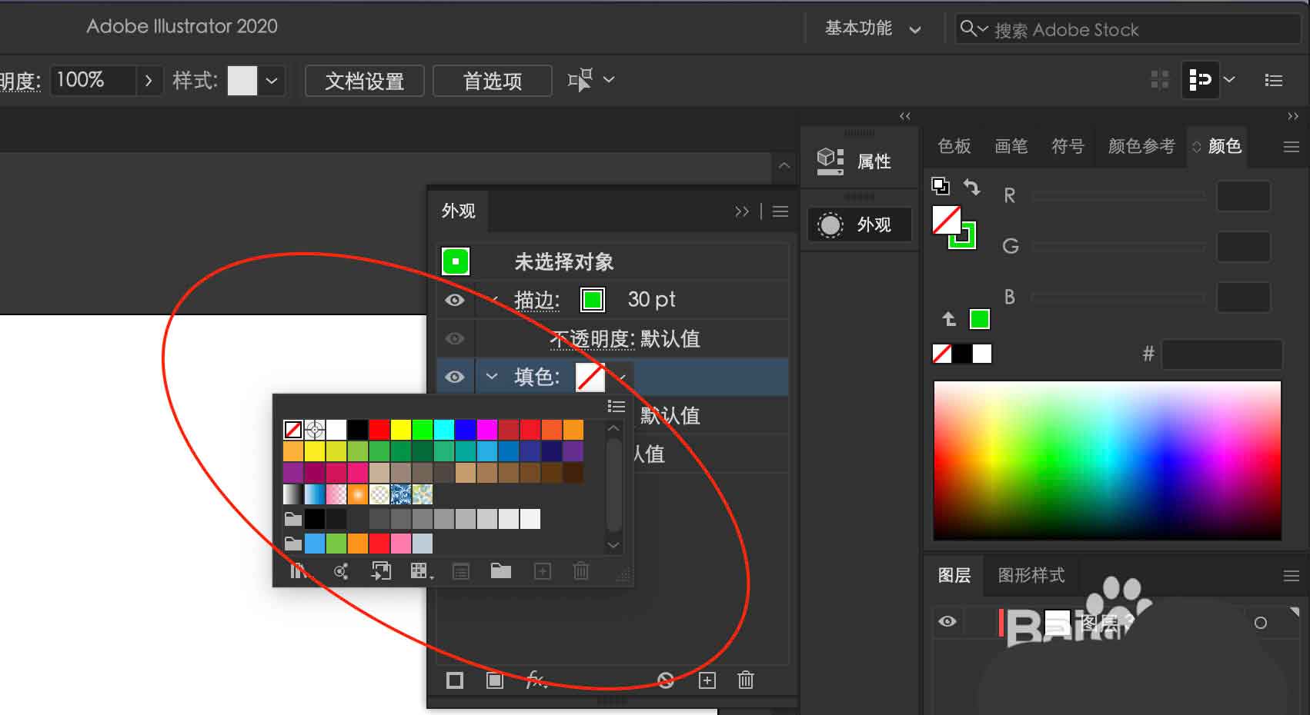The height and width of the screenshot is (715, 1310).
Task: Add new stroke in Appearance panel
Action: point(455,680)
